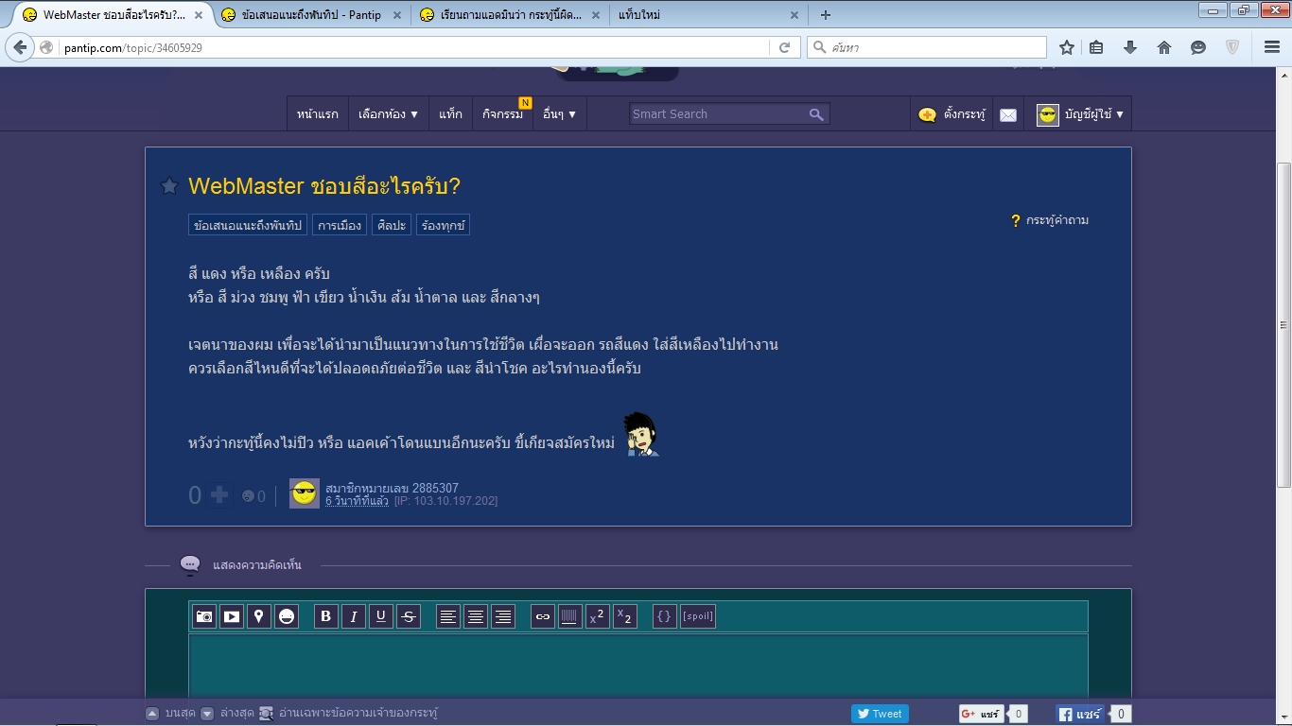
Task: Expand the อื่นๆ dropdown menu
Action: click(x=559, y=113)
